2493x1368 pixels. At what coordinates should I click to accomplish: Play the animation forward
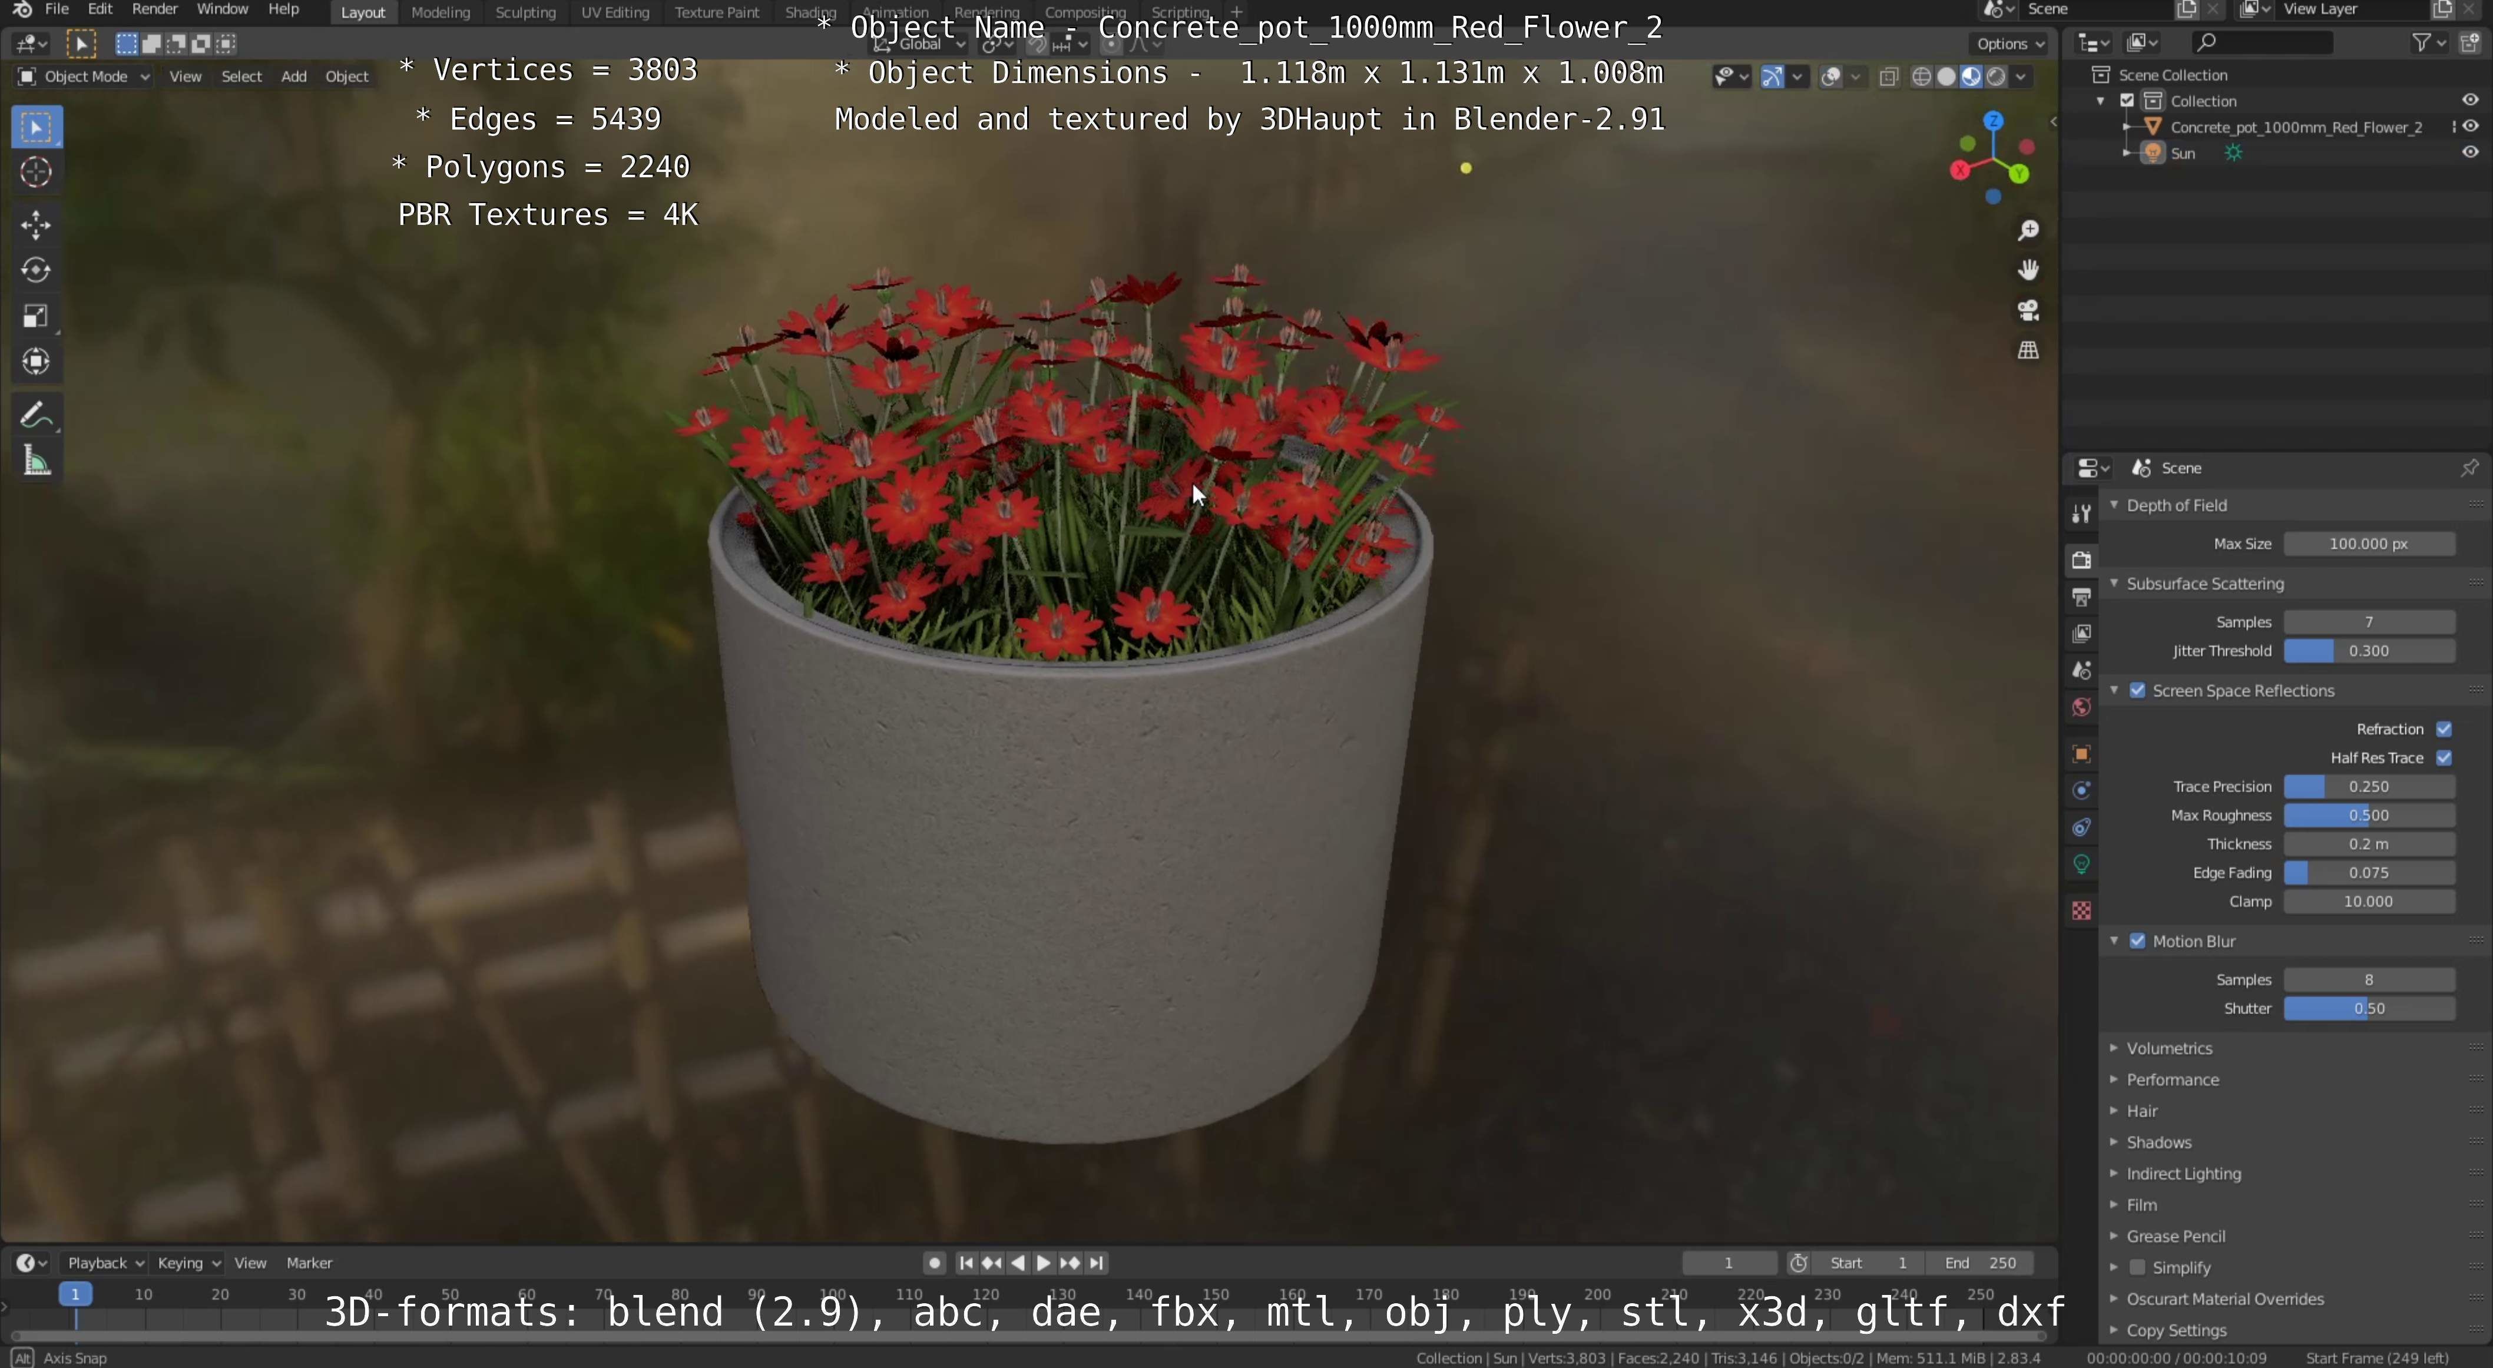click(x=1043, y=1264)
